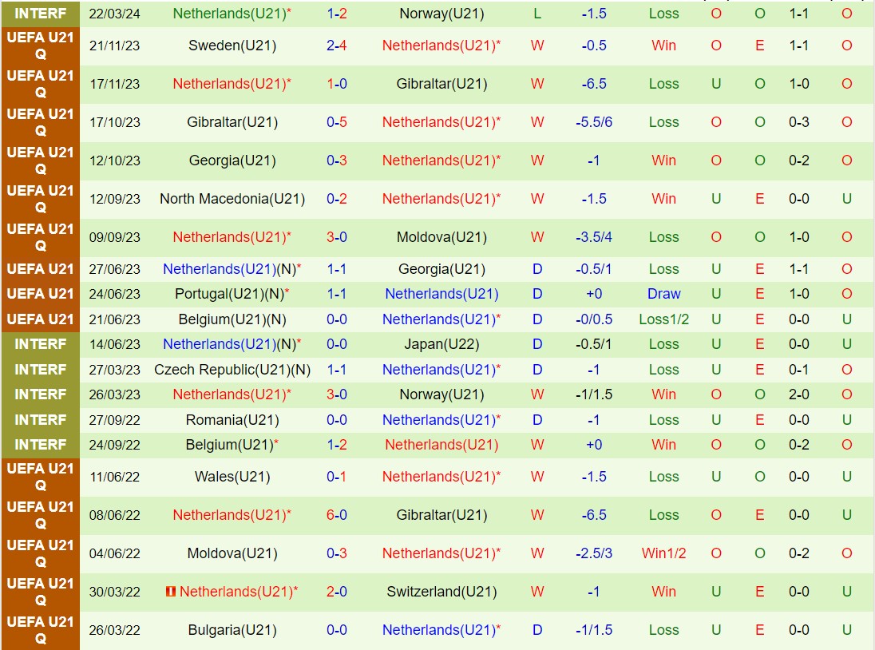Open the Sweden(U21) team link

(x=232, y=46)
